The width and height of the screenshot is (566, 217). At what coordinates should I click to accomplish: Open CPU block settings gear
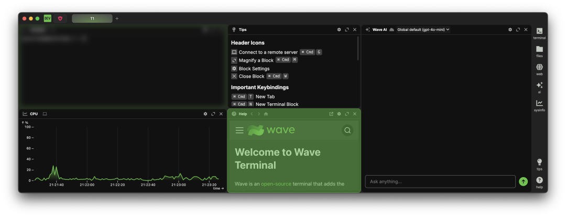[x=205, y=114]
